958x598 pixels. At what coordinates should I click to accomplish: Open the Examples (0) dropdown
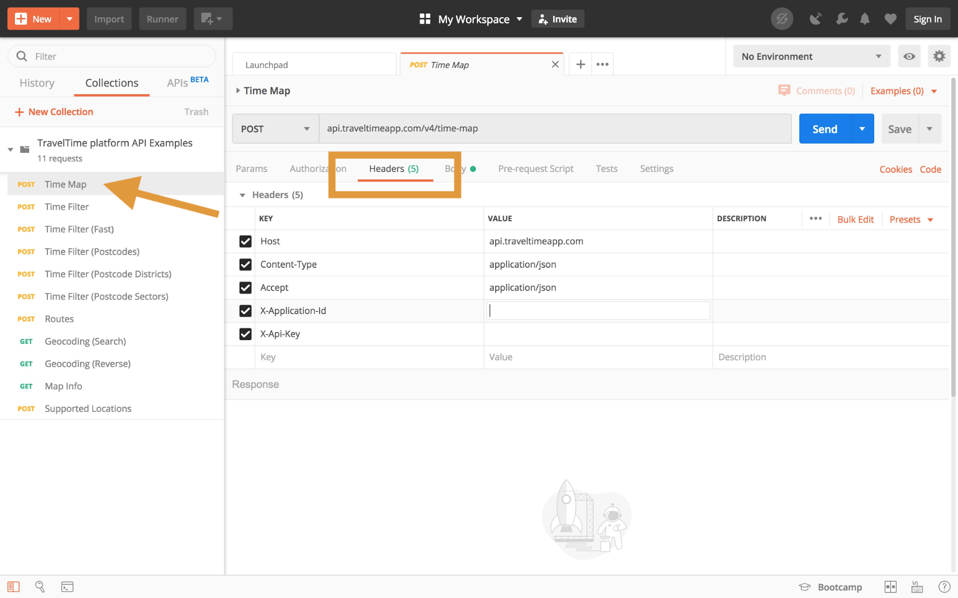tap(903, 91)
